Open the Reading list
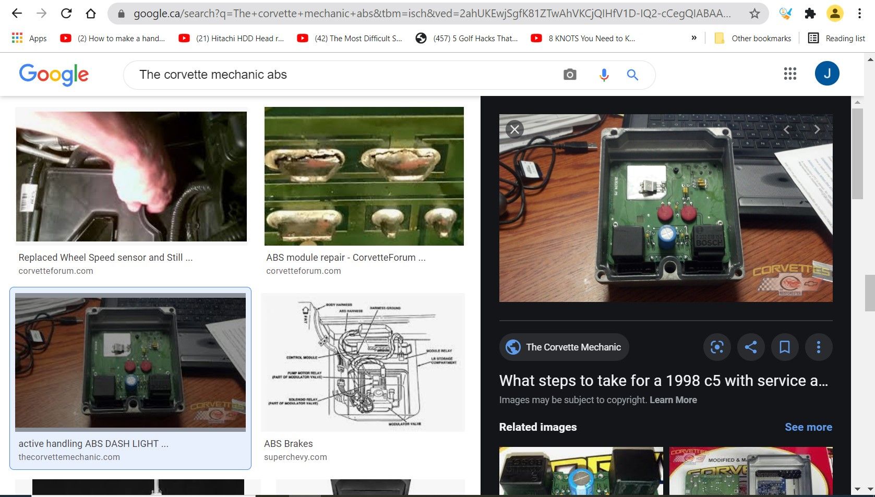The height and width of the screenshot is (497, 875). [x=836, y=38]
